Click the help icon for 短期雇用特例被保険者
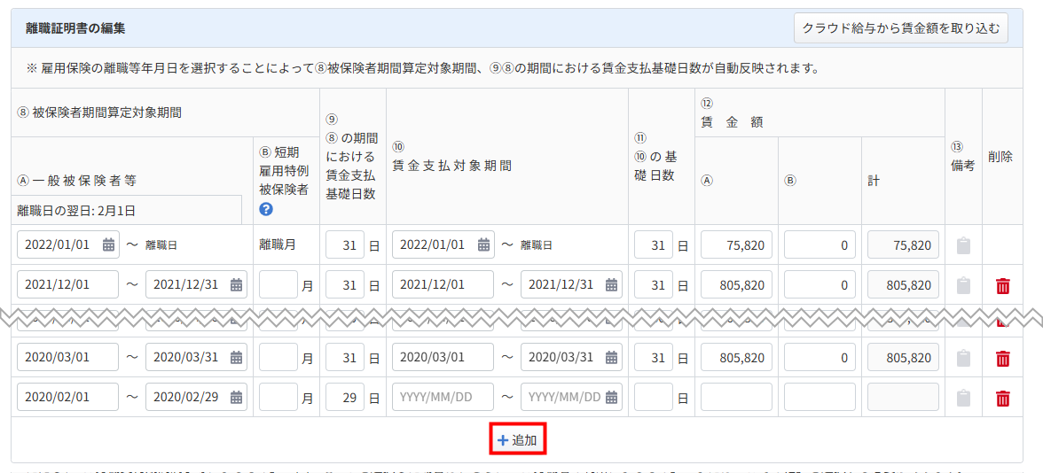The image size is (1043, 473). (266, 210)
